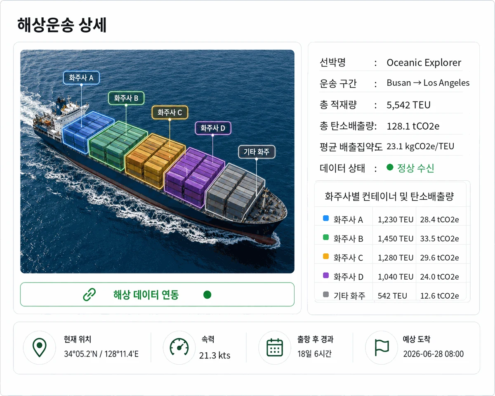Select the 화주사 B label on the ship

click(126, 98)
